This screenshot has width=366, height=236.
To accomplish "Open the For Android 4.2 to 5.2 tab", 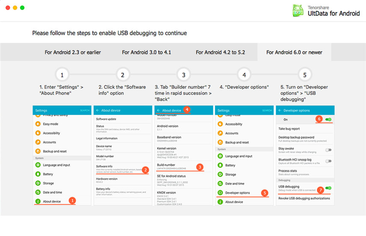I will 220,52.
